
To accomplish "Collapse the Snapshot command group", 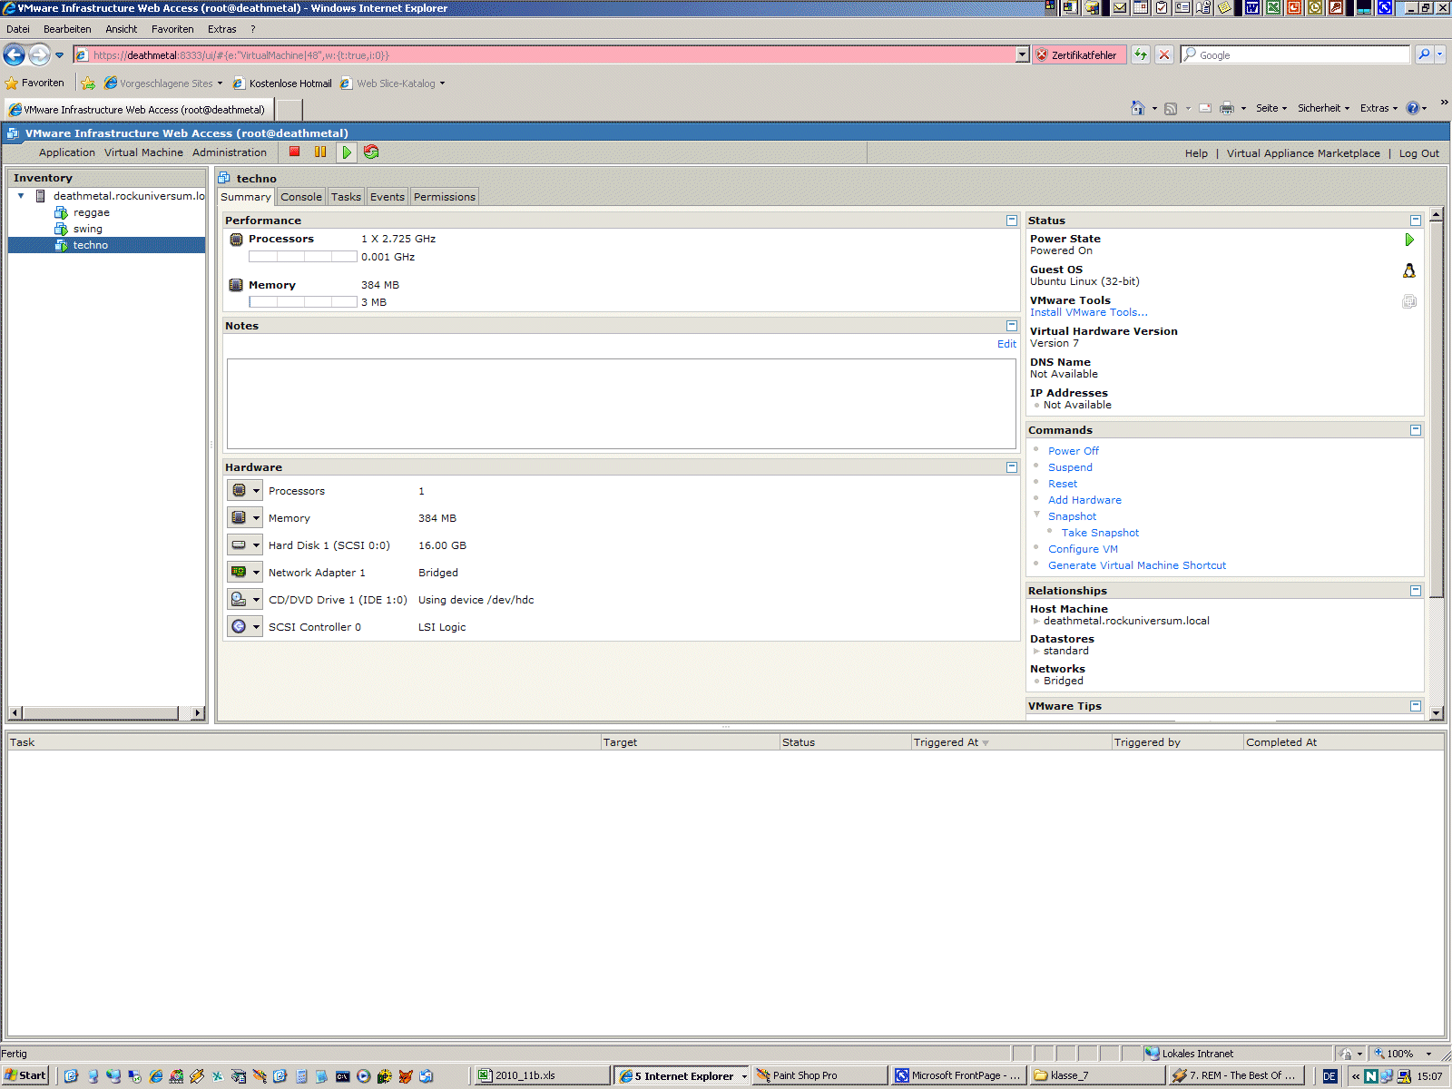I will 1036,515.
